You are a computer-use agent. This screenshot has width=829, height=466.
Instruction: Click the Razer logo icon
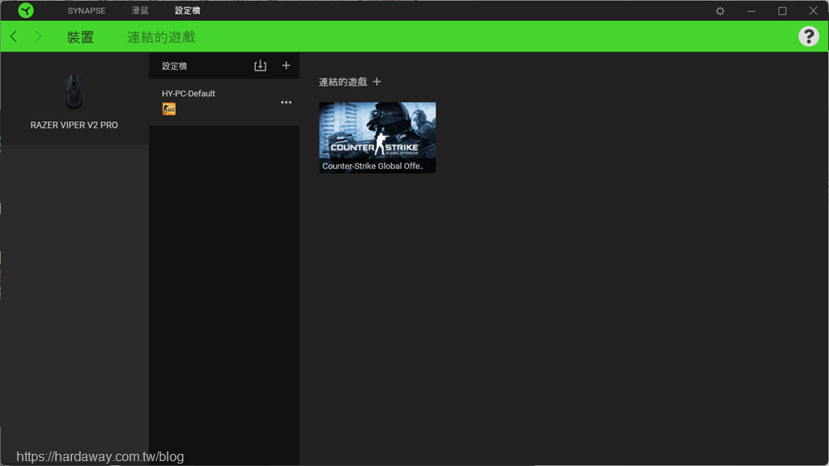click(25, 11)
